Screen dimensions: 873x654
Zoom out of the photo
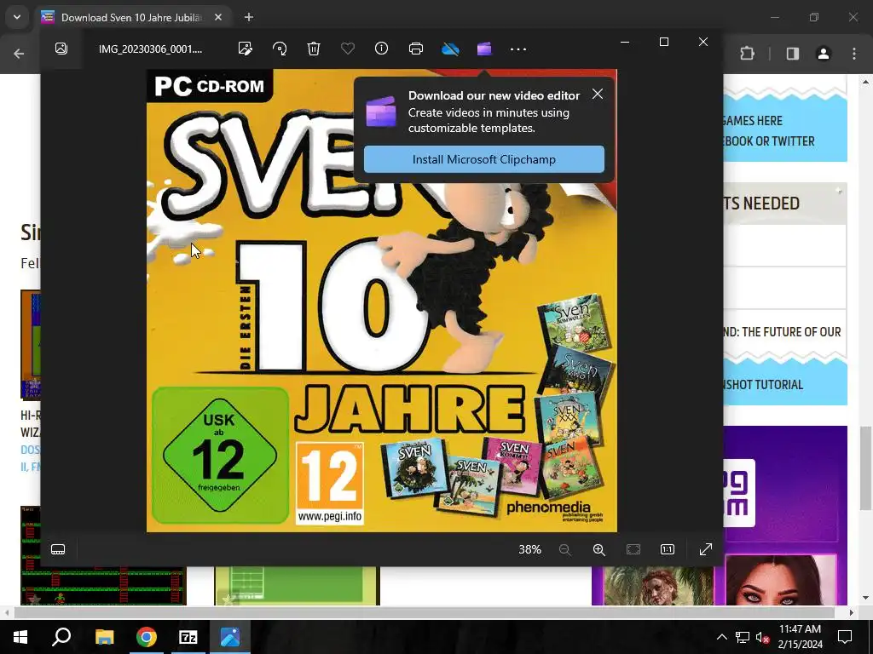(x=564, y=549)
